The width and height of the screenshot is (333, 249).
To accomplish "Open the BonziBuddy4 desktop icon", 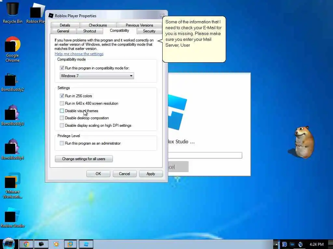I will 12,149.
